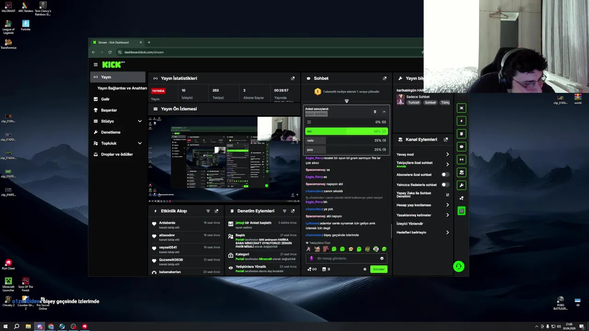Select Yayın in the sidebar
Screen dimensions: 589x331
[118, 77]
